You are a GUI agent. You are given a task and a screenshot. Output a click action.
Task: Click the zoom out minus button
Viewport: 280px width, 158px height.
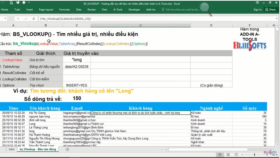pos(242,155)
